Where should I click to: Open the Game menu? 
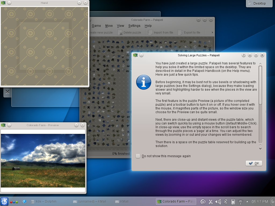click(96, 26)
